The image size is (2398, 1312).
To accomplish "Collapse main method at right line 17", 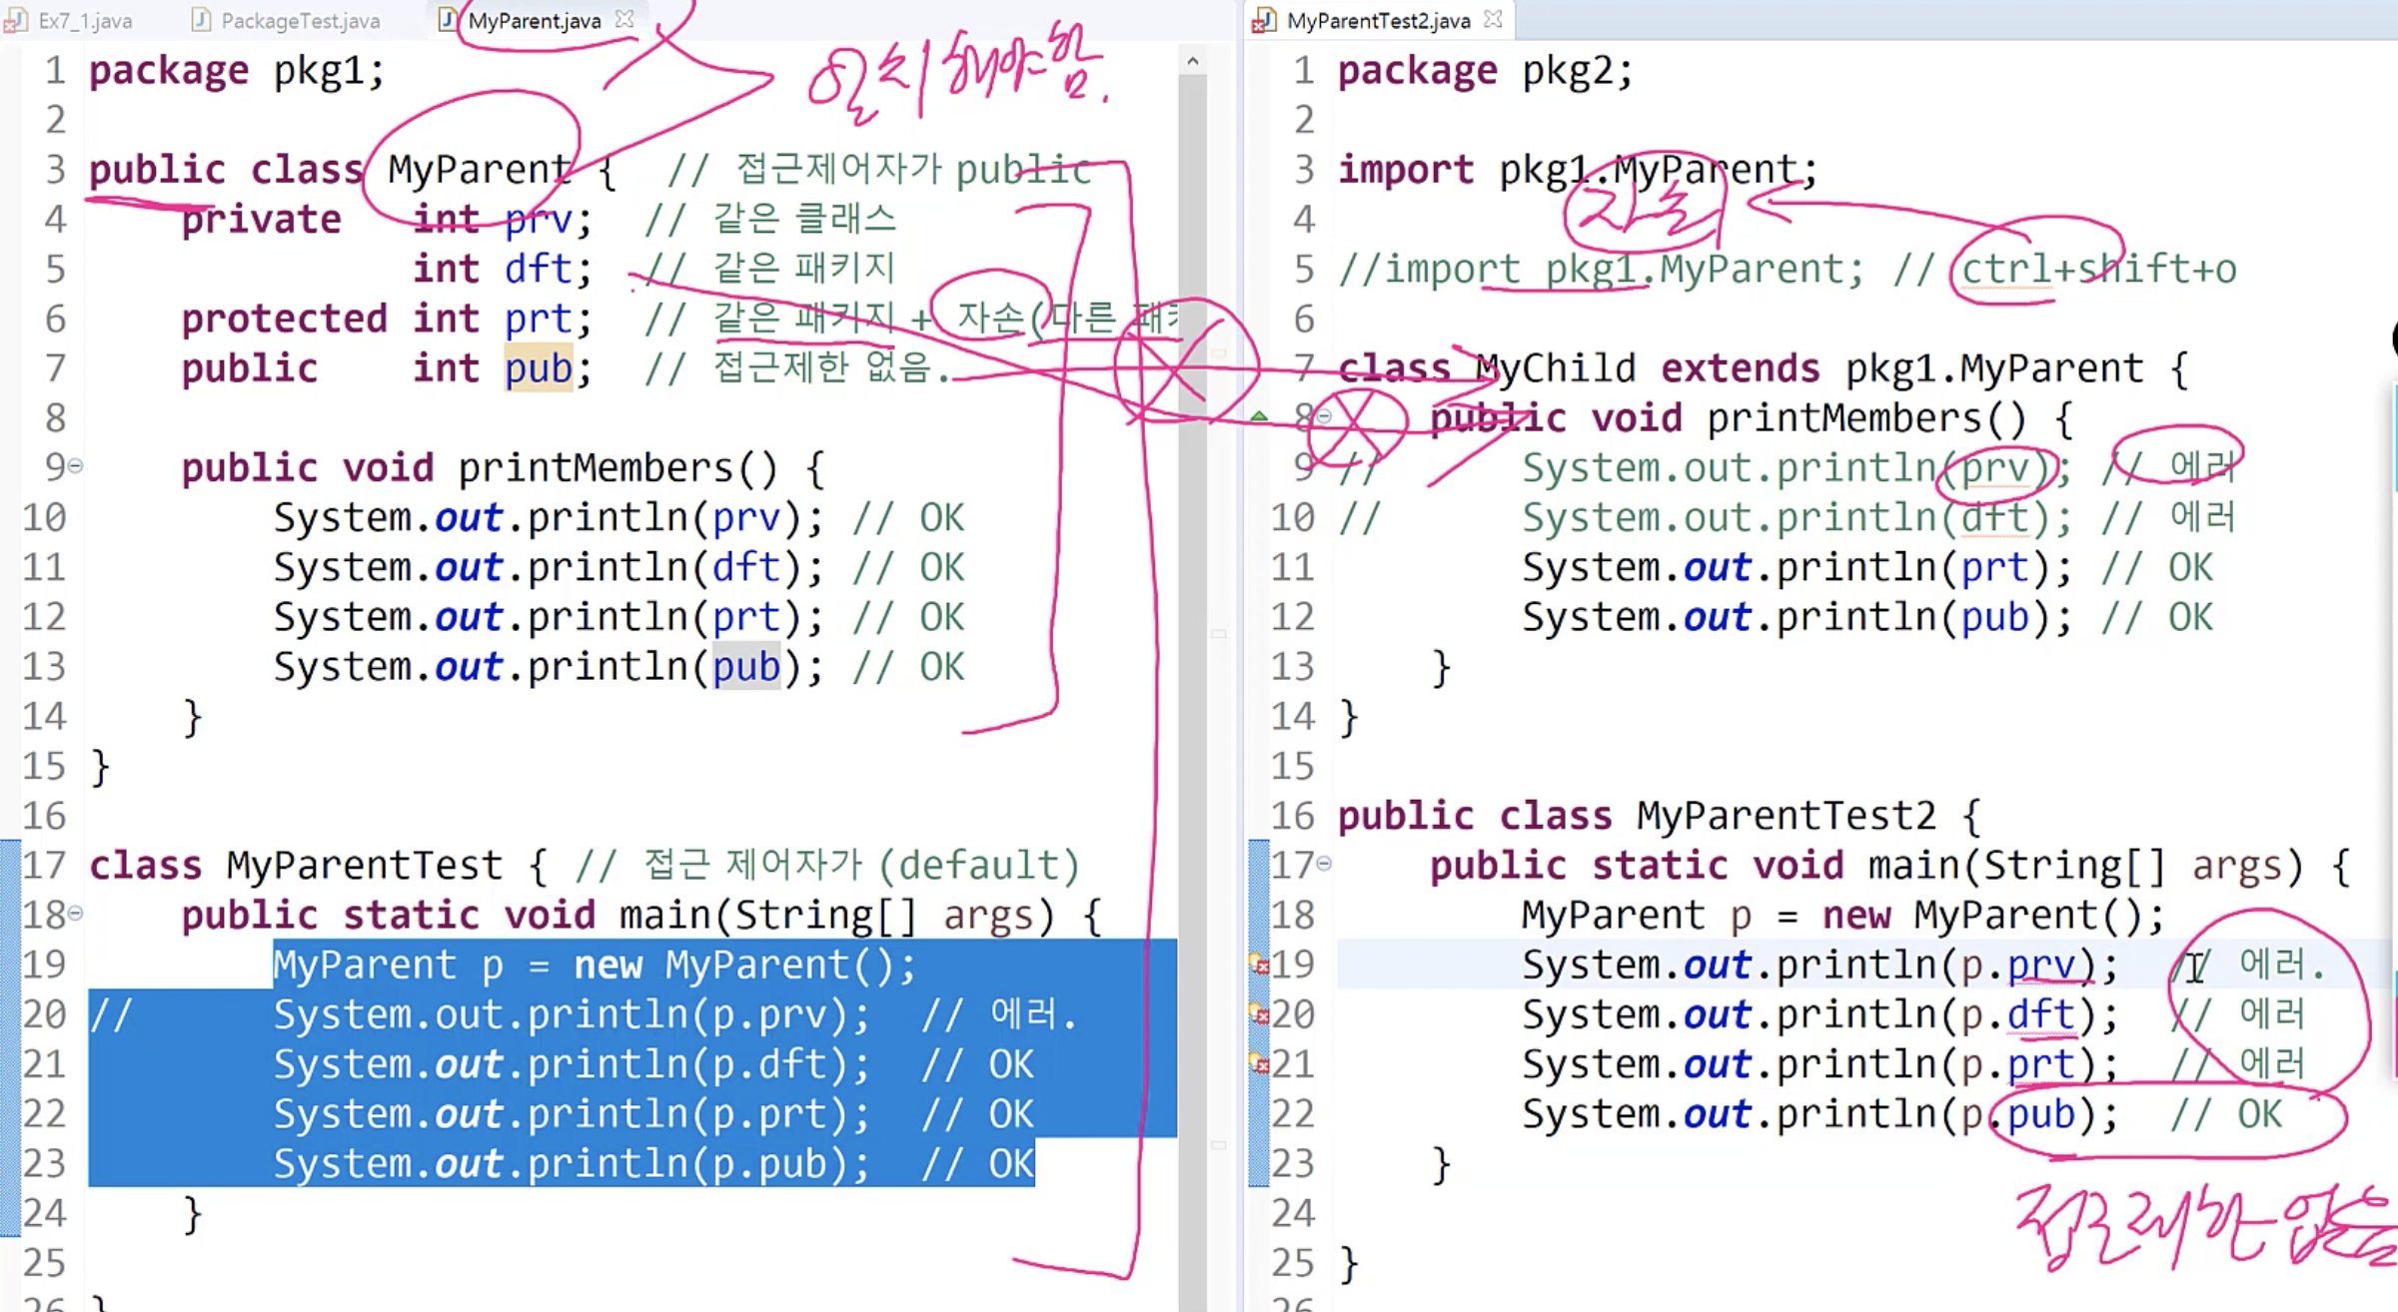I will [1325, 864].
